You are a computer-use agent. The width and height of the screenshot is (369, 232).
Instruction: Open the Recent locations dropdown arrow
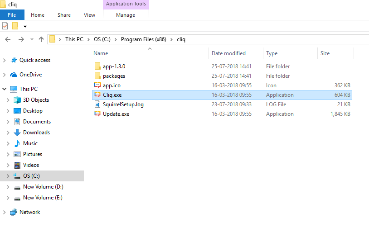tap(32, 39)
